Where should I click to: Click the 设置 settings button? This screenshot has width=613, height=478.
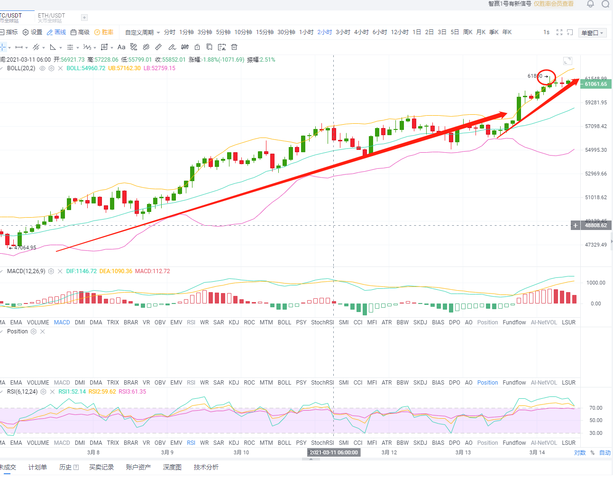[x=33, y=32]
